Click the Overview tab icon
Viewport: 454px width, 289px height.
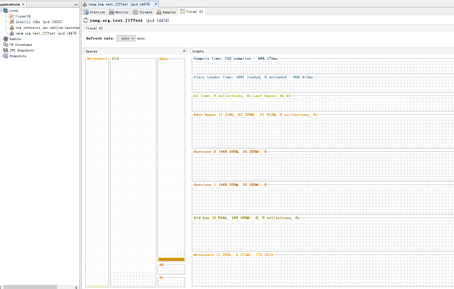86,12
